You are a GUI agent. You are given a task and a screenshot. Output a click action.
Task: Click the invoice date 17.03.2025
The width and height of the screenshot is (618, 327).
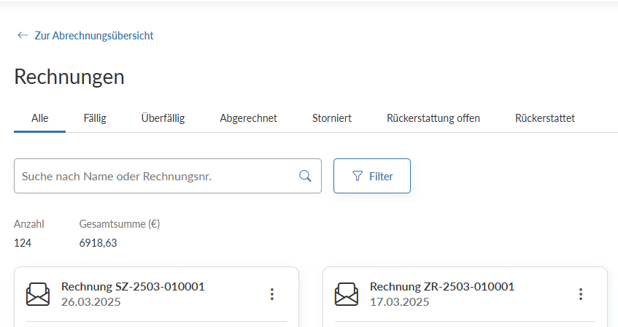coord(399,301)
